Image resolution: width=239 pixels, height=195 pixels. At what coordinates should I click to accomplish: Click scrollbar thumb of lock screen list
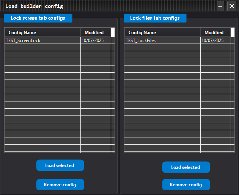pyautogui.click(x=113, y=32)
